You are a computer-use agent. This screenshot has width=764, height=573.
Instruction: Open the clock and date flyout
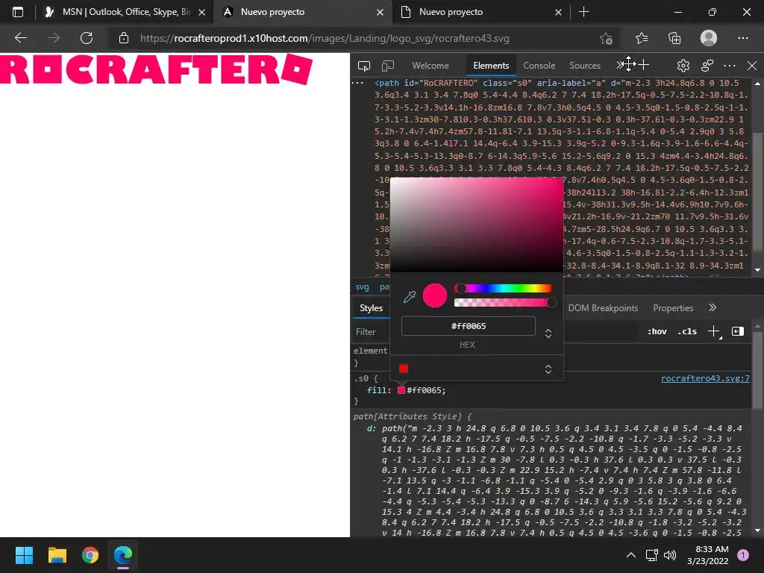708,555
